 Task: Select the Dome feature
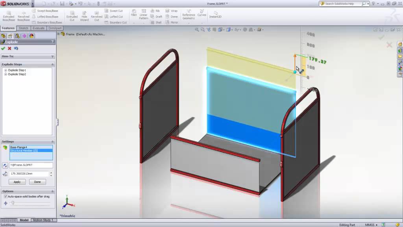pyautogui.click(x=172, y=17)
